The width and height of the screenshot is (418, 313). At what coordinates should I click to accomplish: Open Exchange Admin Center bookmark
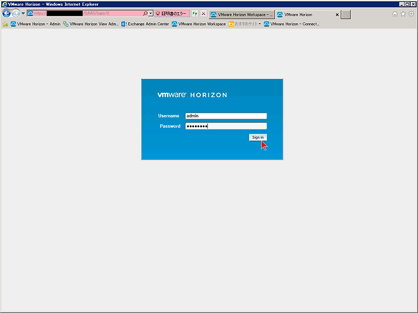click(145, 24)
